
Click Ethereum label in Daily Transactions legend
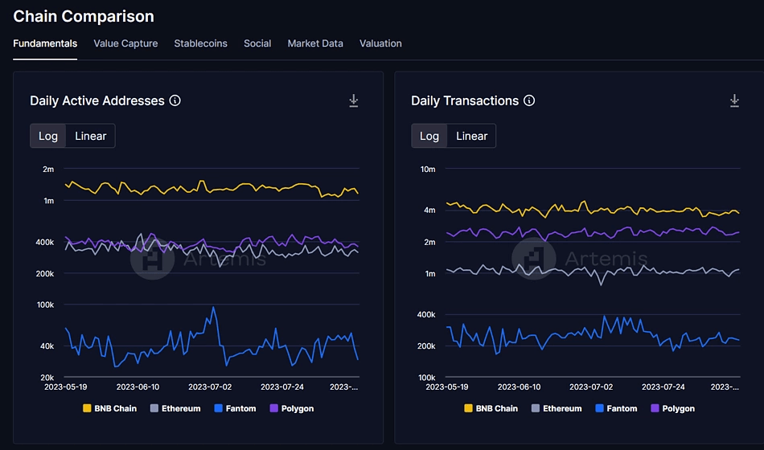pos(562,408)
